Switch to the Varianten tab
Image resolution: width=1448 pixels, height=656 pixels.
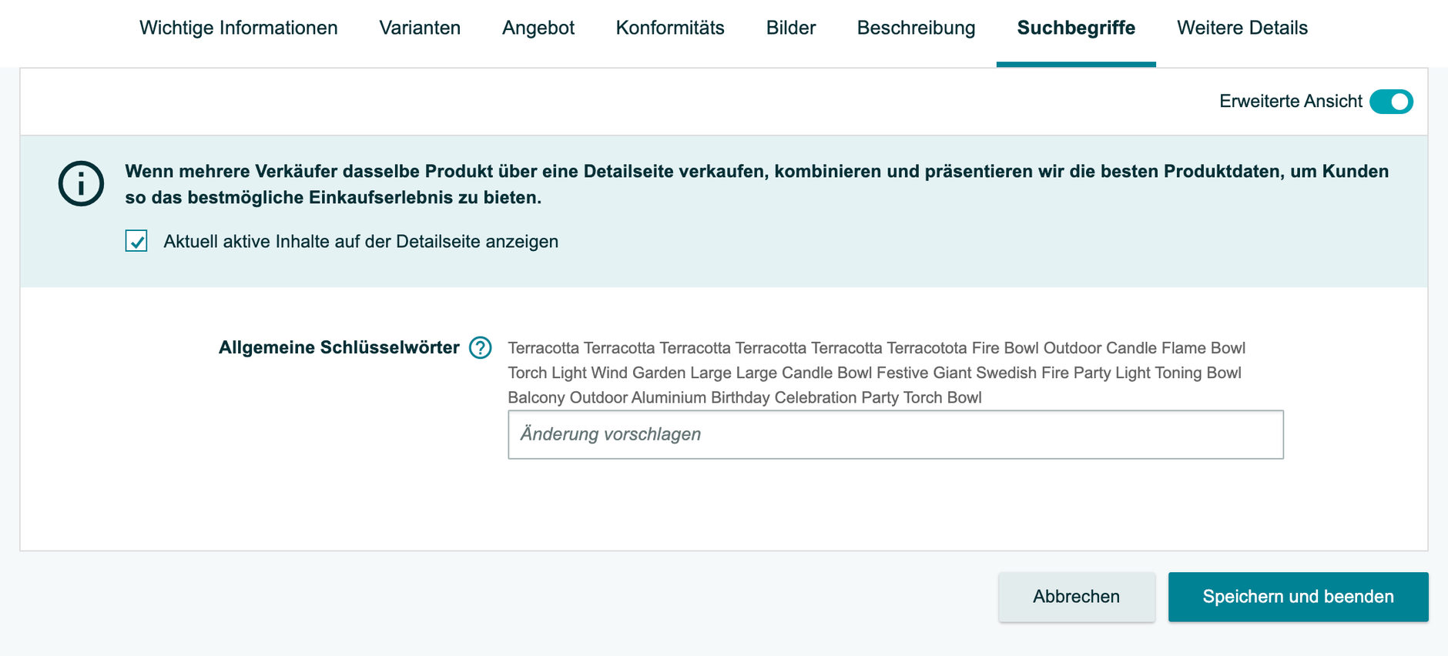click(x=420, y=28)
